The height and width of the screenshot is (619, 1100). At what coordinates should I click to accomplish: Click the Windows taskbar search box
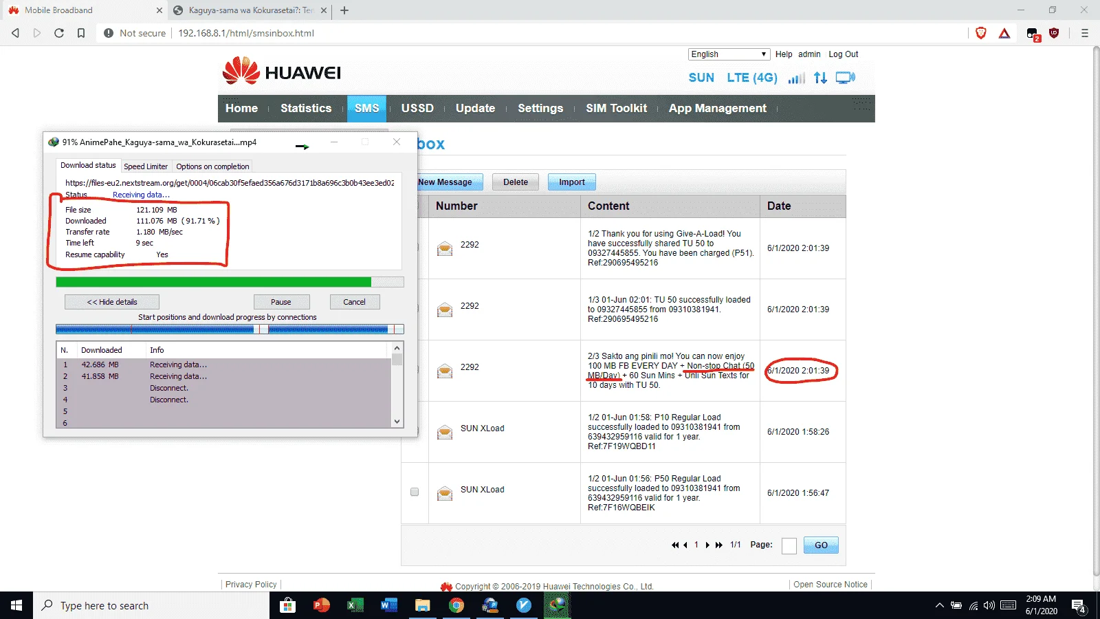click(151, 605)
